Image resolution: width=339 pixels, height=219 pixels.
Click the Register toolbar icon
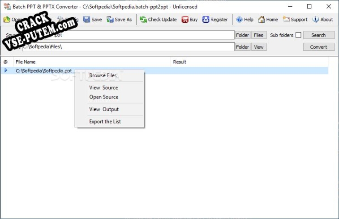point(206,20)
